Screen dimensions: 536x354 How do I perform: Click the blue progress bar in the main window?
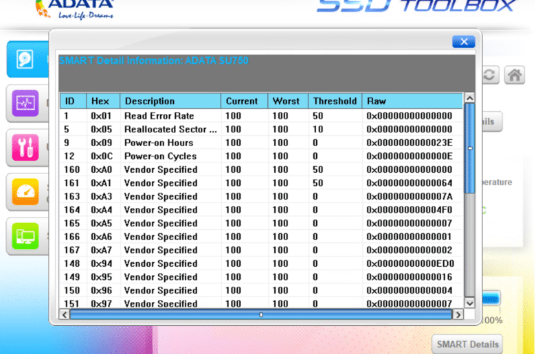(x=491, y=298)
